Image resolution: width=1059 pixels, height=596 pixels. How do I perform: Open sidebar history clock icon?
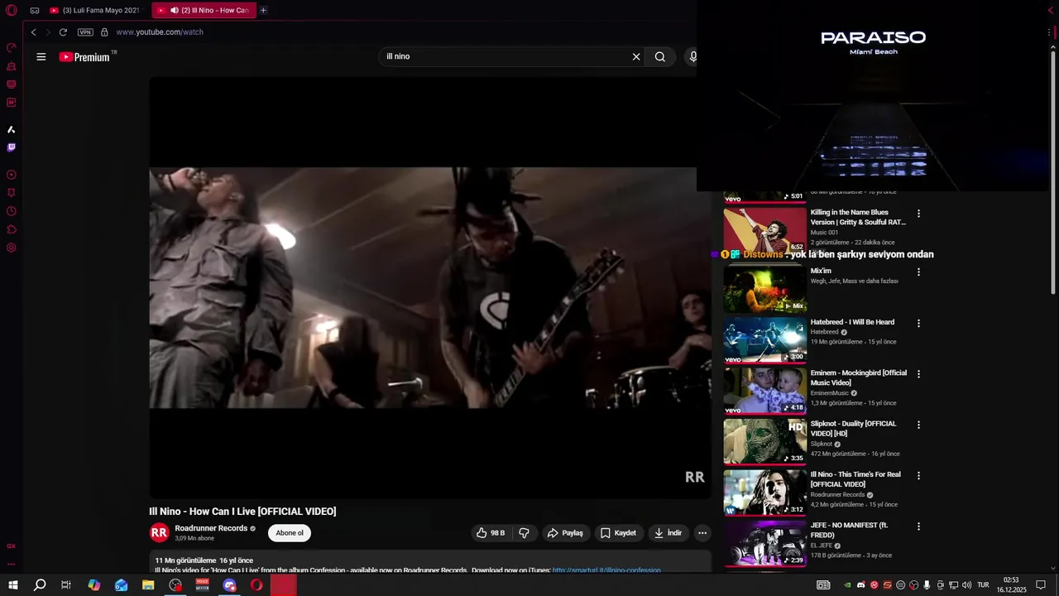12,211
